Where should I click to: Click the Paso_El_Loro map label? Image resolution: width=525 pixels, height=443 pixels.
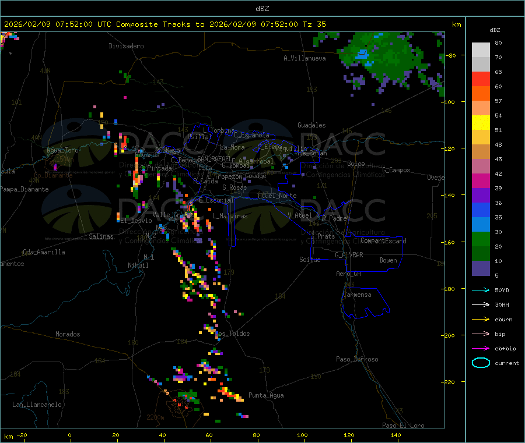[403, 426]
